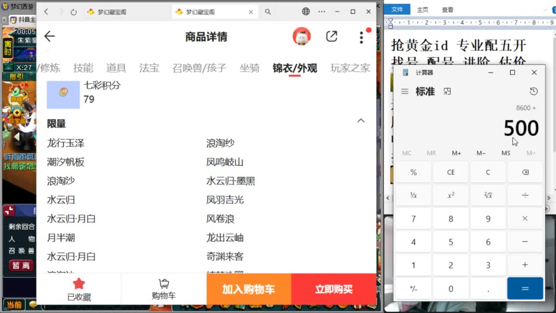The width and height of the screenshot is (556, 313).
Task: Click the back arrow on product details
Action: click(x=50, y=37)
